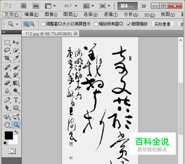Click the vertical scrollbar thumb
Image resolution: width=185 pixels, height=164 pixels.
point(181,109)
